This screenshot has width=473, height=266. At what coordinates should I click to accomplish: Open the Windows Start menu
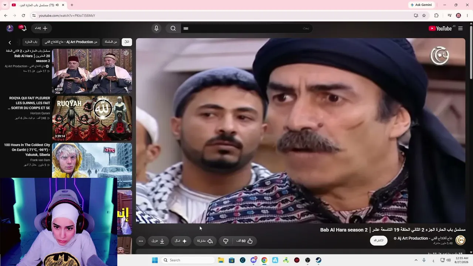pos(155,260)
